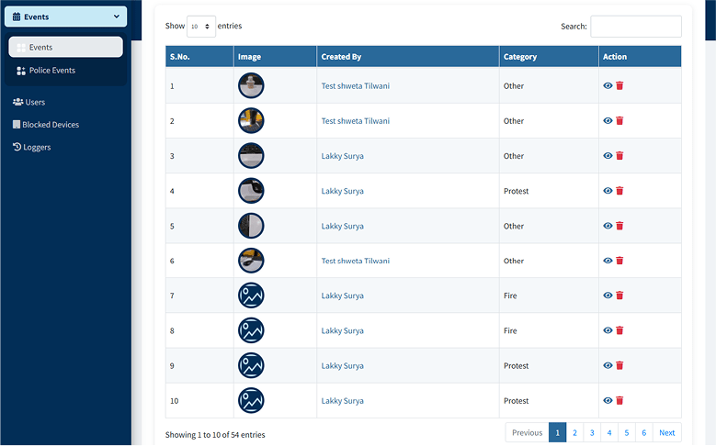Click the red trash icon in row 4

pos(619,191)
